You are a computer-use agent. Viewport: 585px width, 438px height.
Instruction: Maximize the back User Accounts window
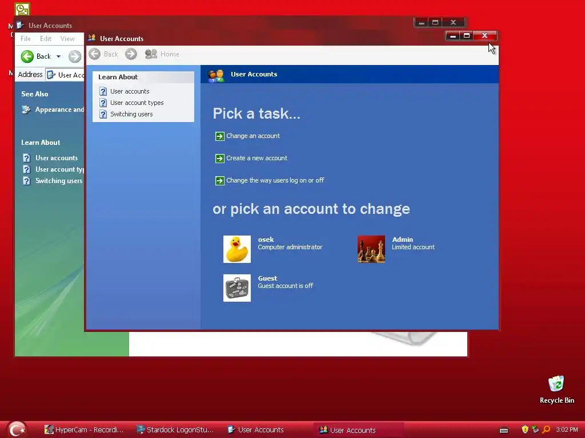(435, 22)
